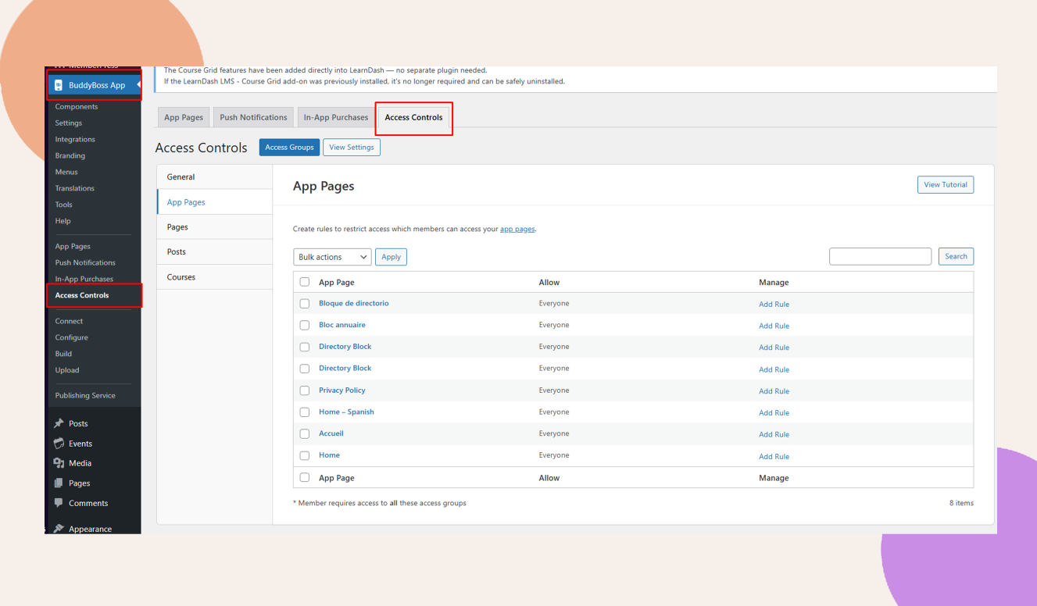Click Add Rule for Accueil

(774, 435)
